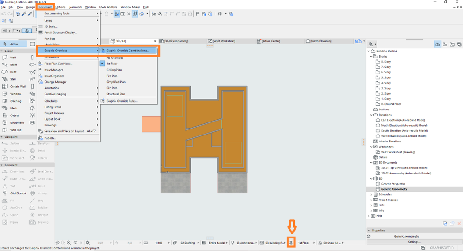Open Graphic Override Combinations menu entry
The width and height of the screenshot is (463, 251).
click(128, 51)
